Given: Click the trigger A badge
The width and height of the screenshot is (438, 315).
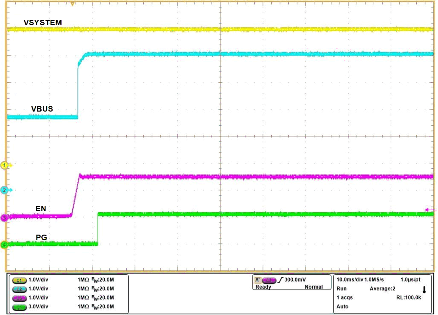Looking at the screenshot, I should coord(258,280).
